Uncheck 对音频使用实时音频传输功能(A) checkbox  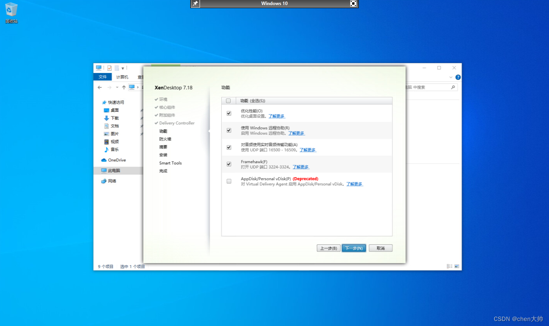(229, 147)
